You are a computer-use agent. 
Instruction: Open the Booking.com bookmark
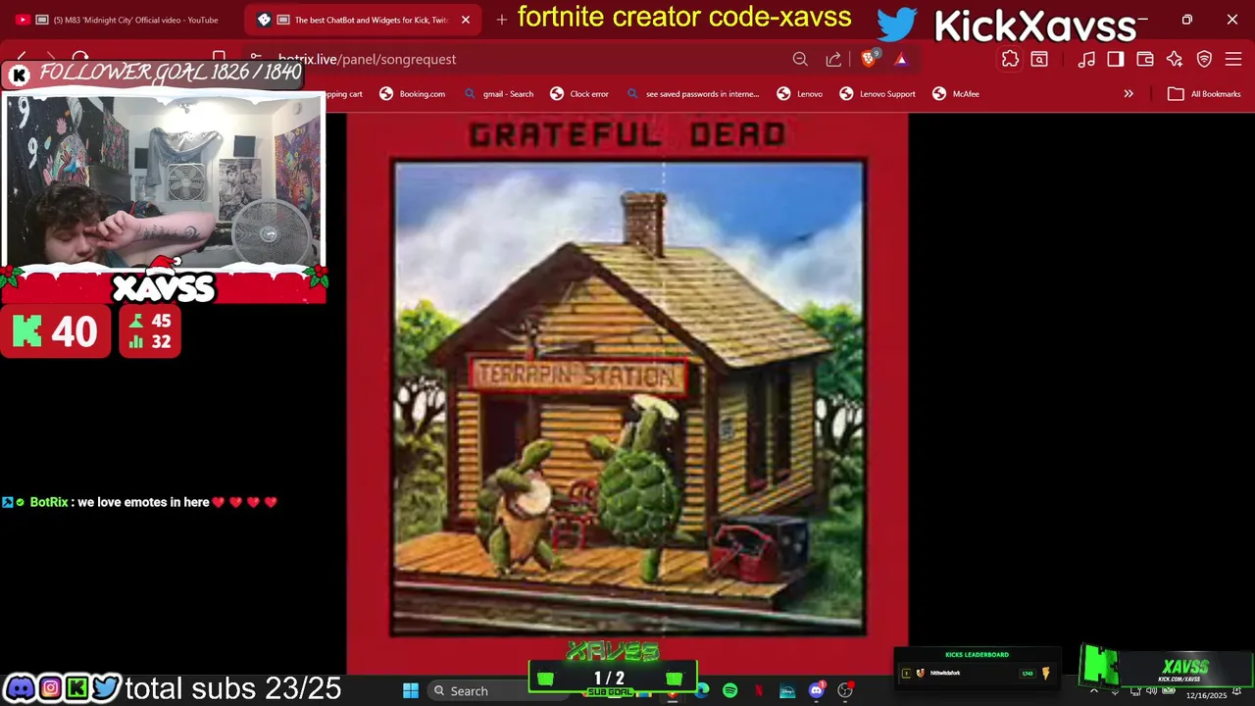(x=412, y=94)
